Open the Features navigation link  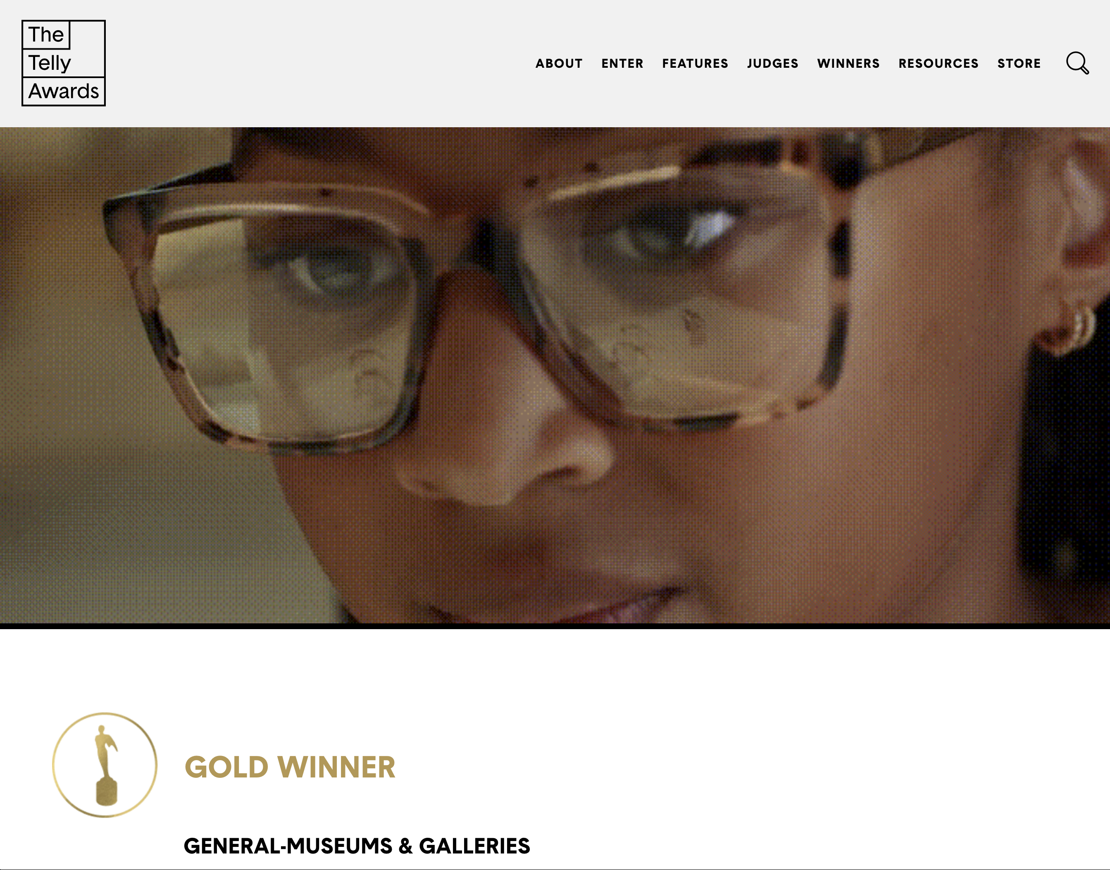coord(695,64)
